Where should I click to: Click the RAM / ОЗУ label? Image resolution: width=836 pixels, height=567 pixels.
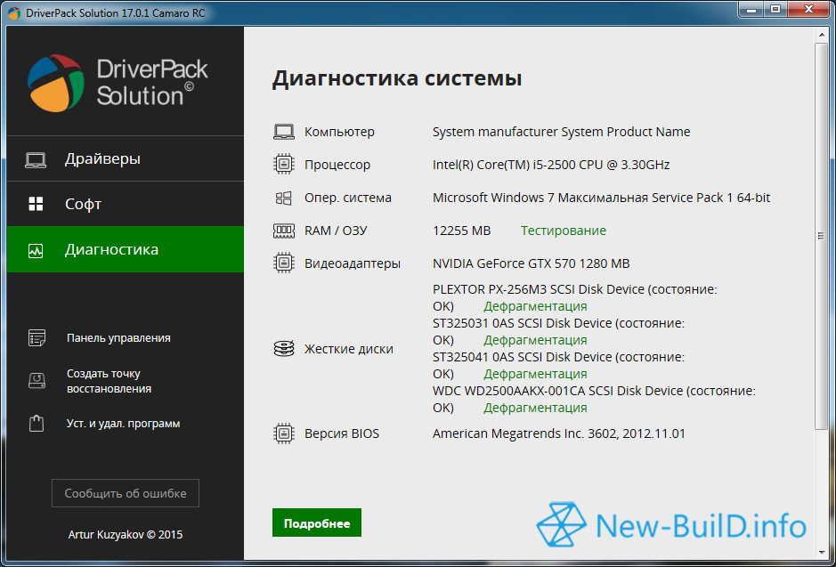tap(336, 231)
